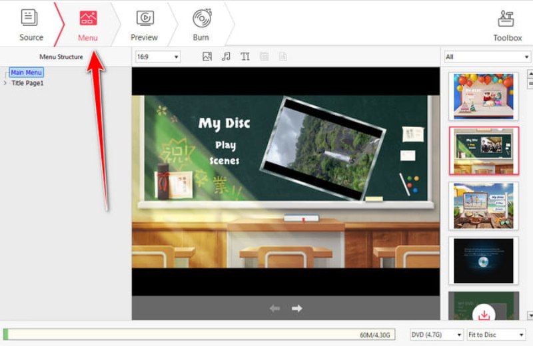Viewport: 533px width, 346px height.
Task: Go to next menu page arrow
Action: [297, 308]
